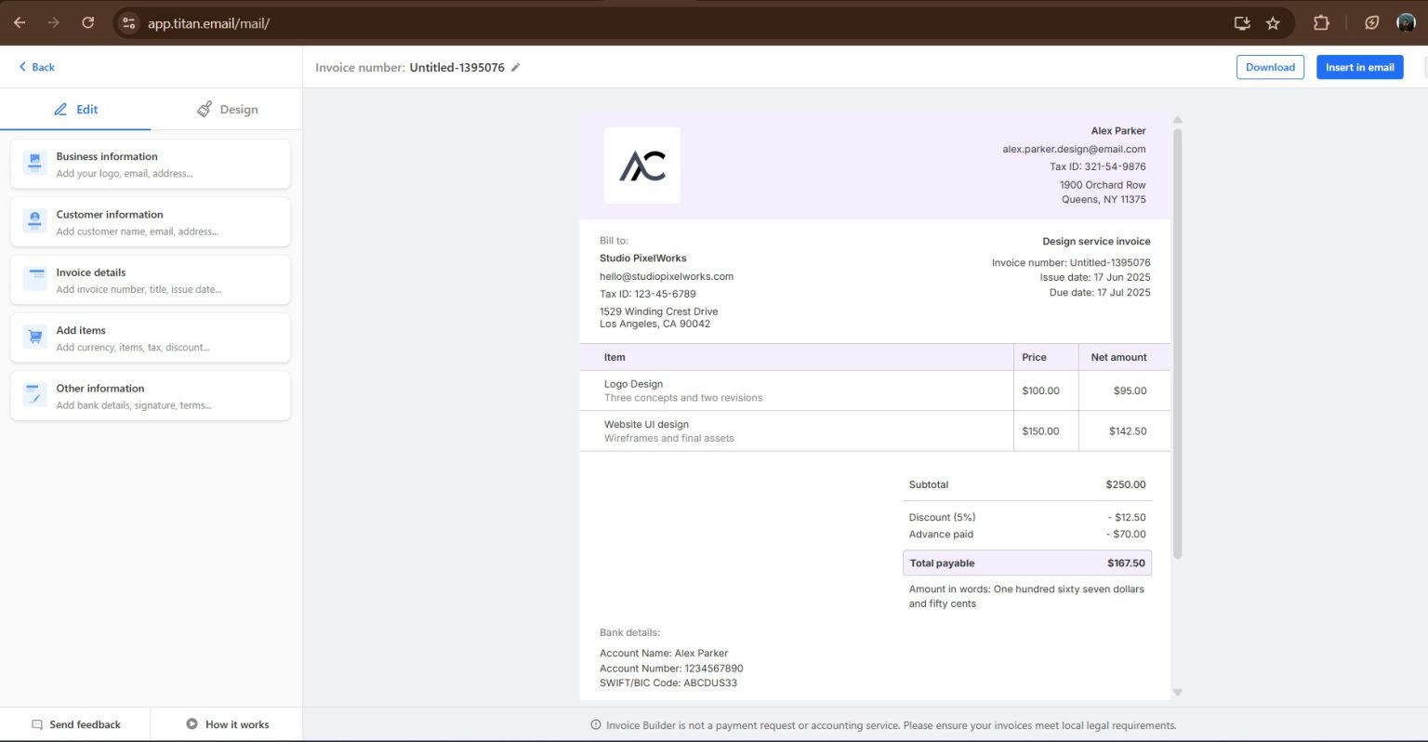
Task: Click the 'Advance paid' line
Action: click(x=1027, y=534)
